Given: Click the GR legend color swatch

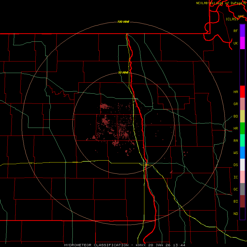Looking at the screenshot, I should click(x=242, y=104).
